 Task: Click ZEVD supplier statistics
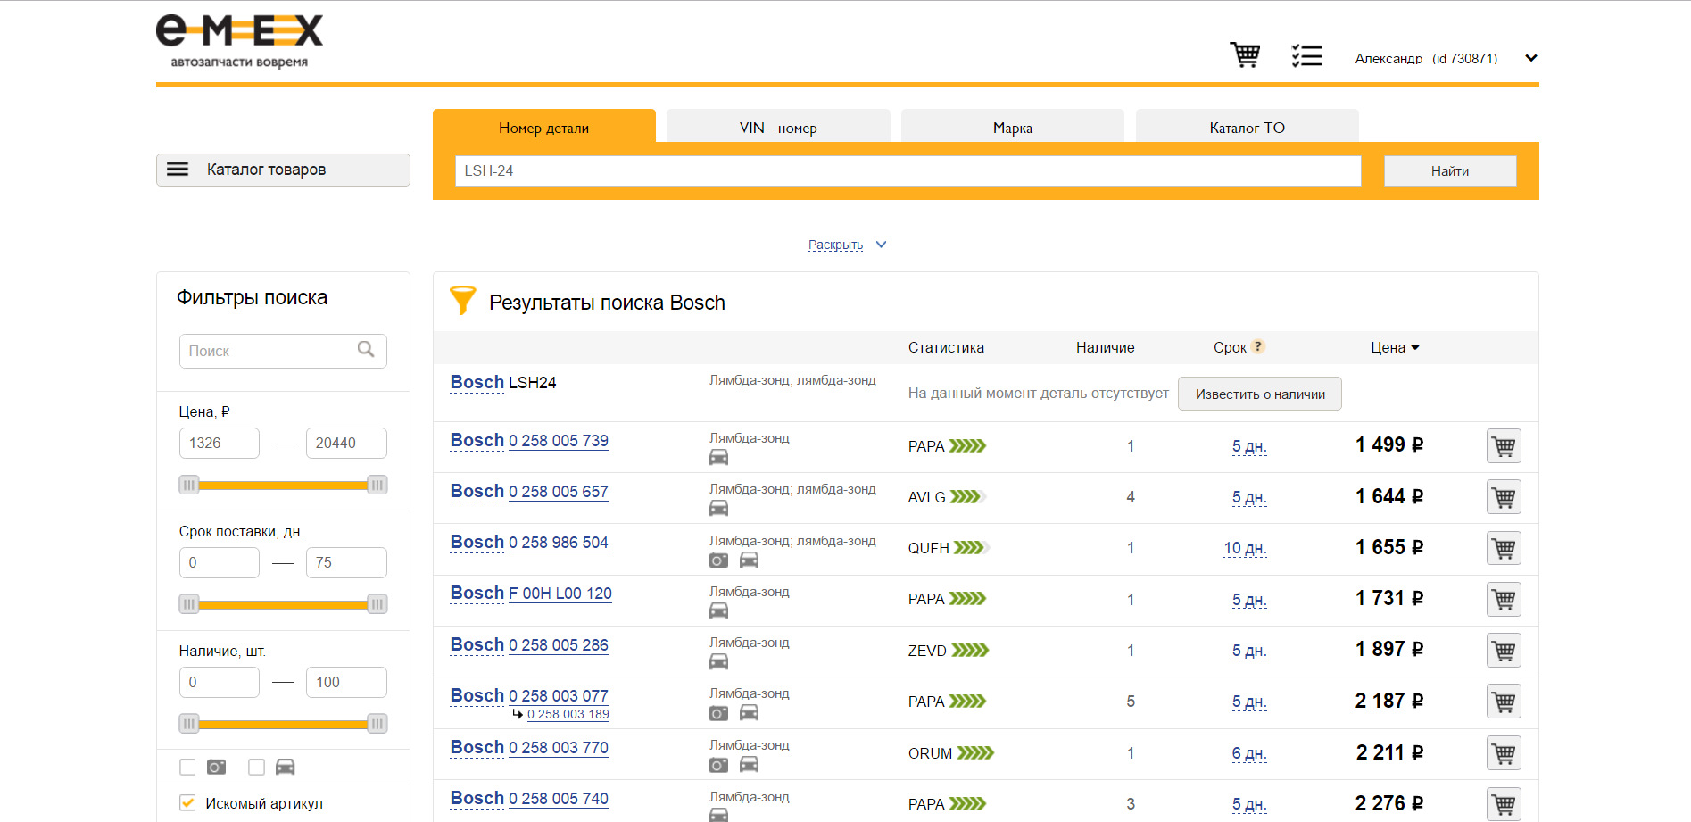pos(949,651)
